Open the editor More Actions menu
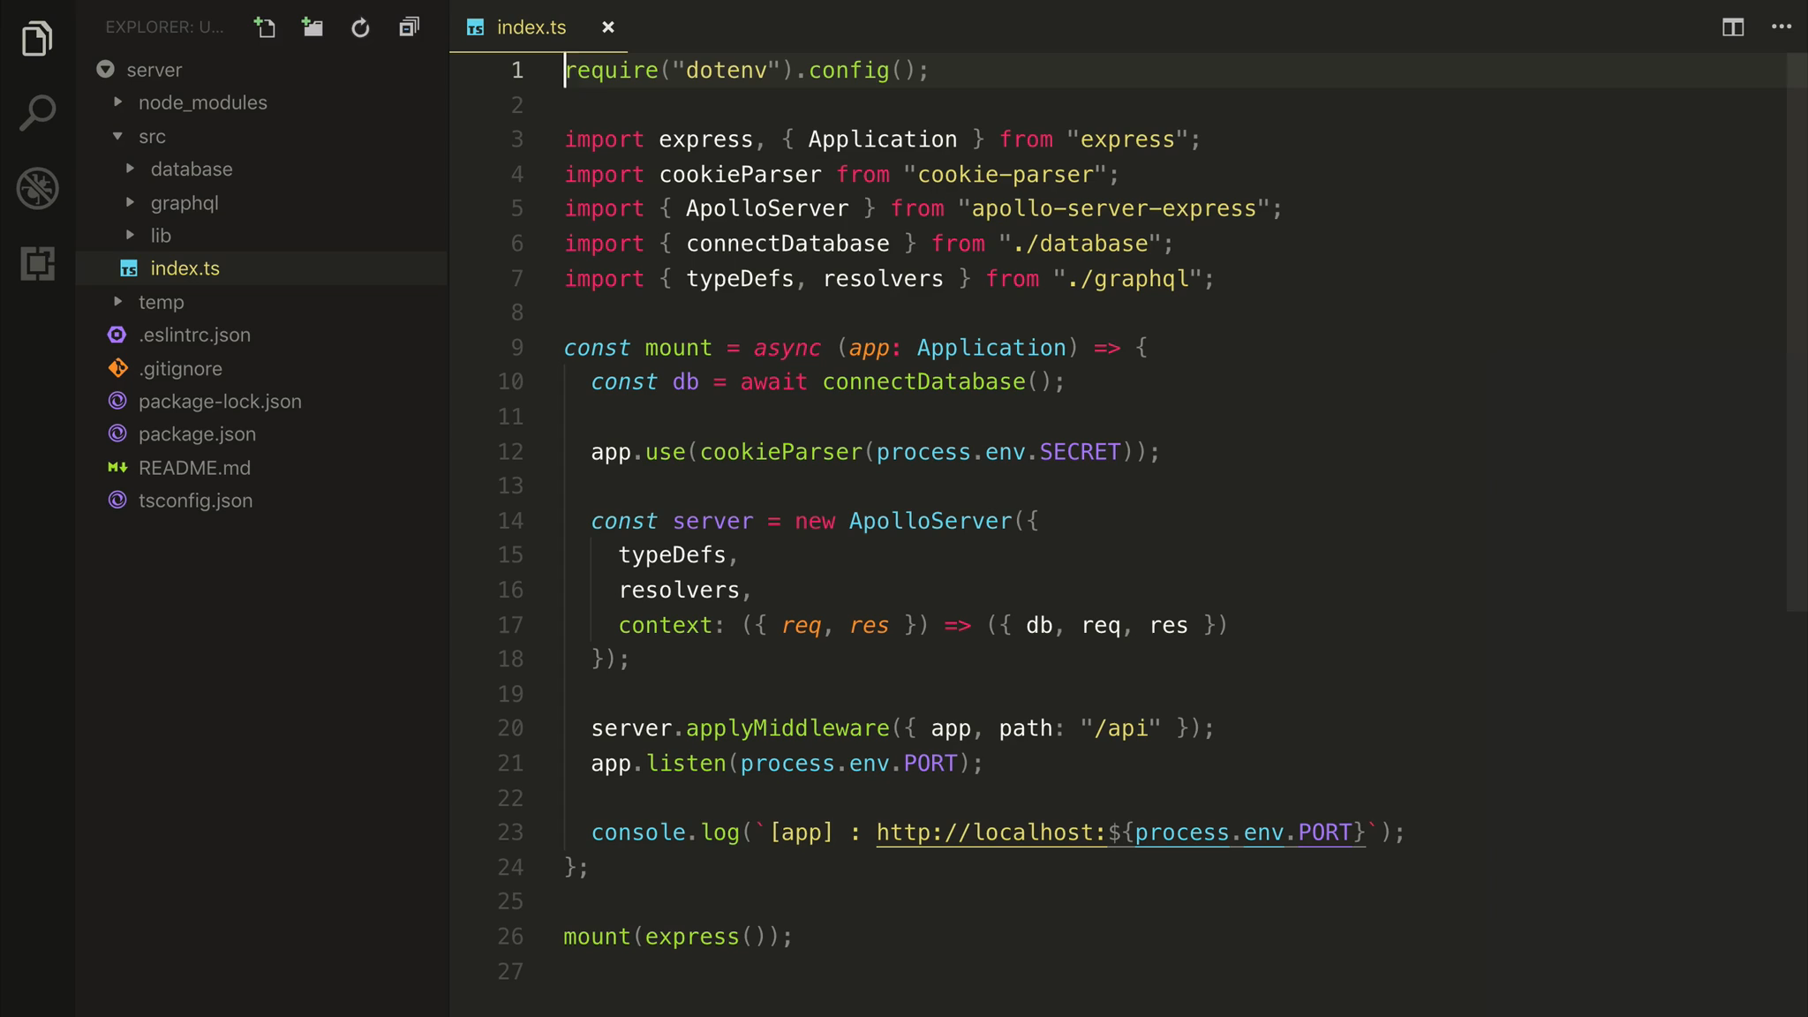1808x1017 pixels. [1781, 27]
